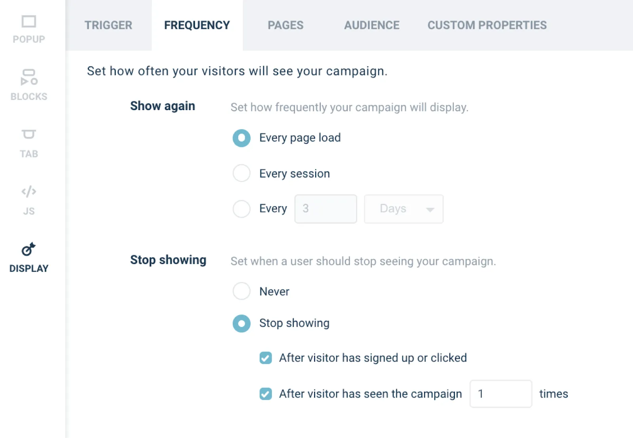Uncheck After visitor has signed up or clicked
Screen dimensions: 633x438
(x=266, y=358)
